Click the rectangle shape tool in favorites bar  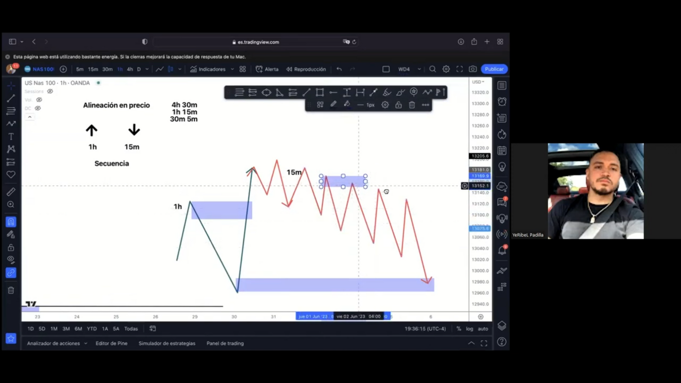(x=320, y=92)
